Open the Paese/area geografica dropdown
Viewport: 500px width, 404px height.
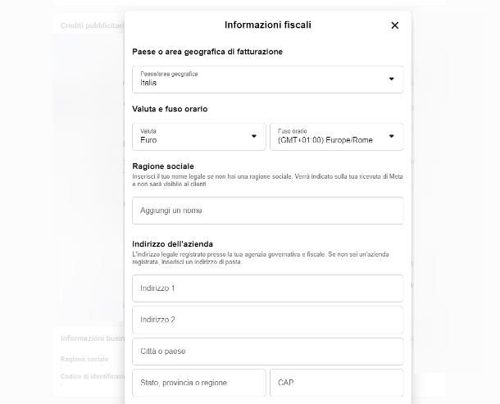click(x=268, y=79)
